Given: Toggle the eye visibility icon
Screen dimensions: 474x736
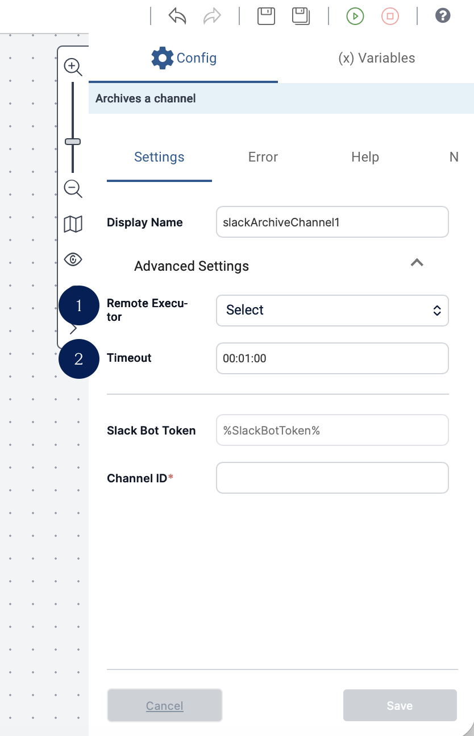Looking at the screenshot, I should [x=73, y=260].
